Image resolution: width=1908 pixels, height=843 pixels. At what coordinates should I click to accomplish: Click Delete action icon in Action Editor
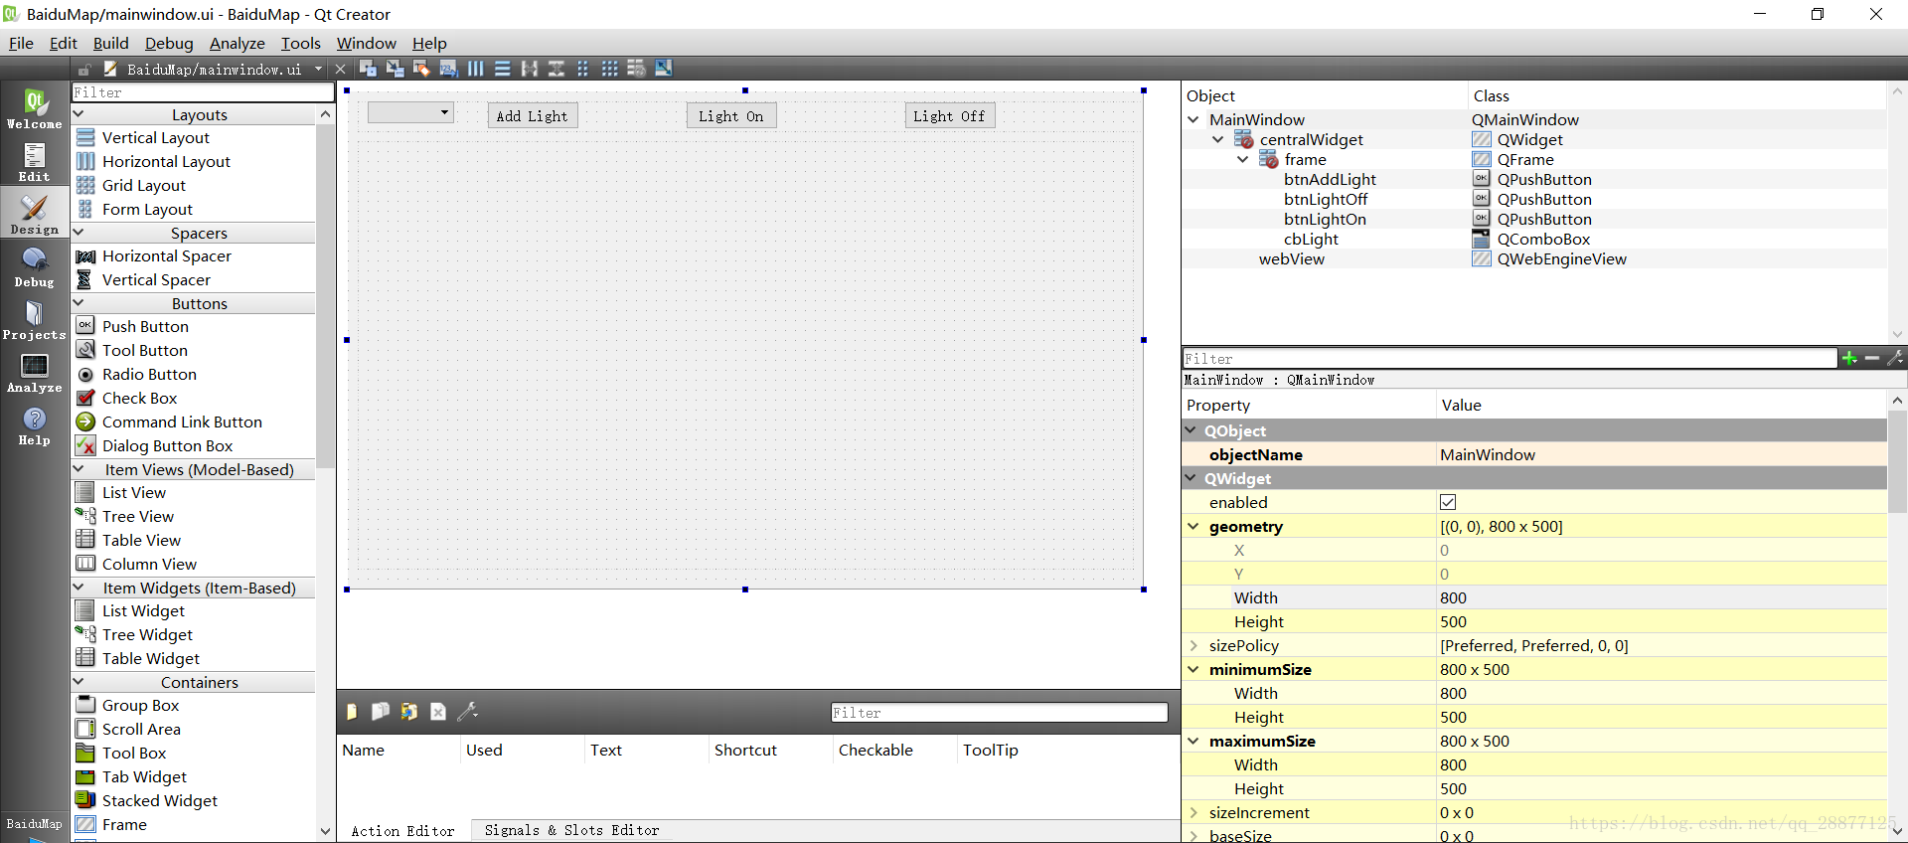tap(438, 712)
